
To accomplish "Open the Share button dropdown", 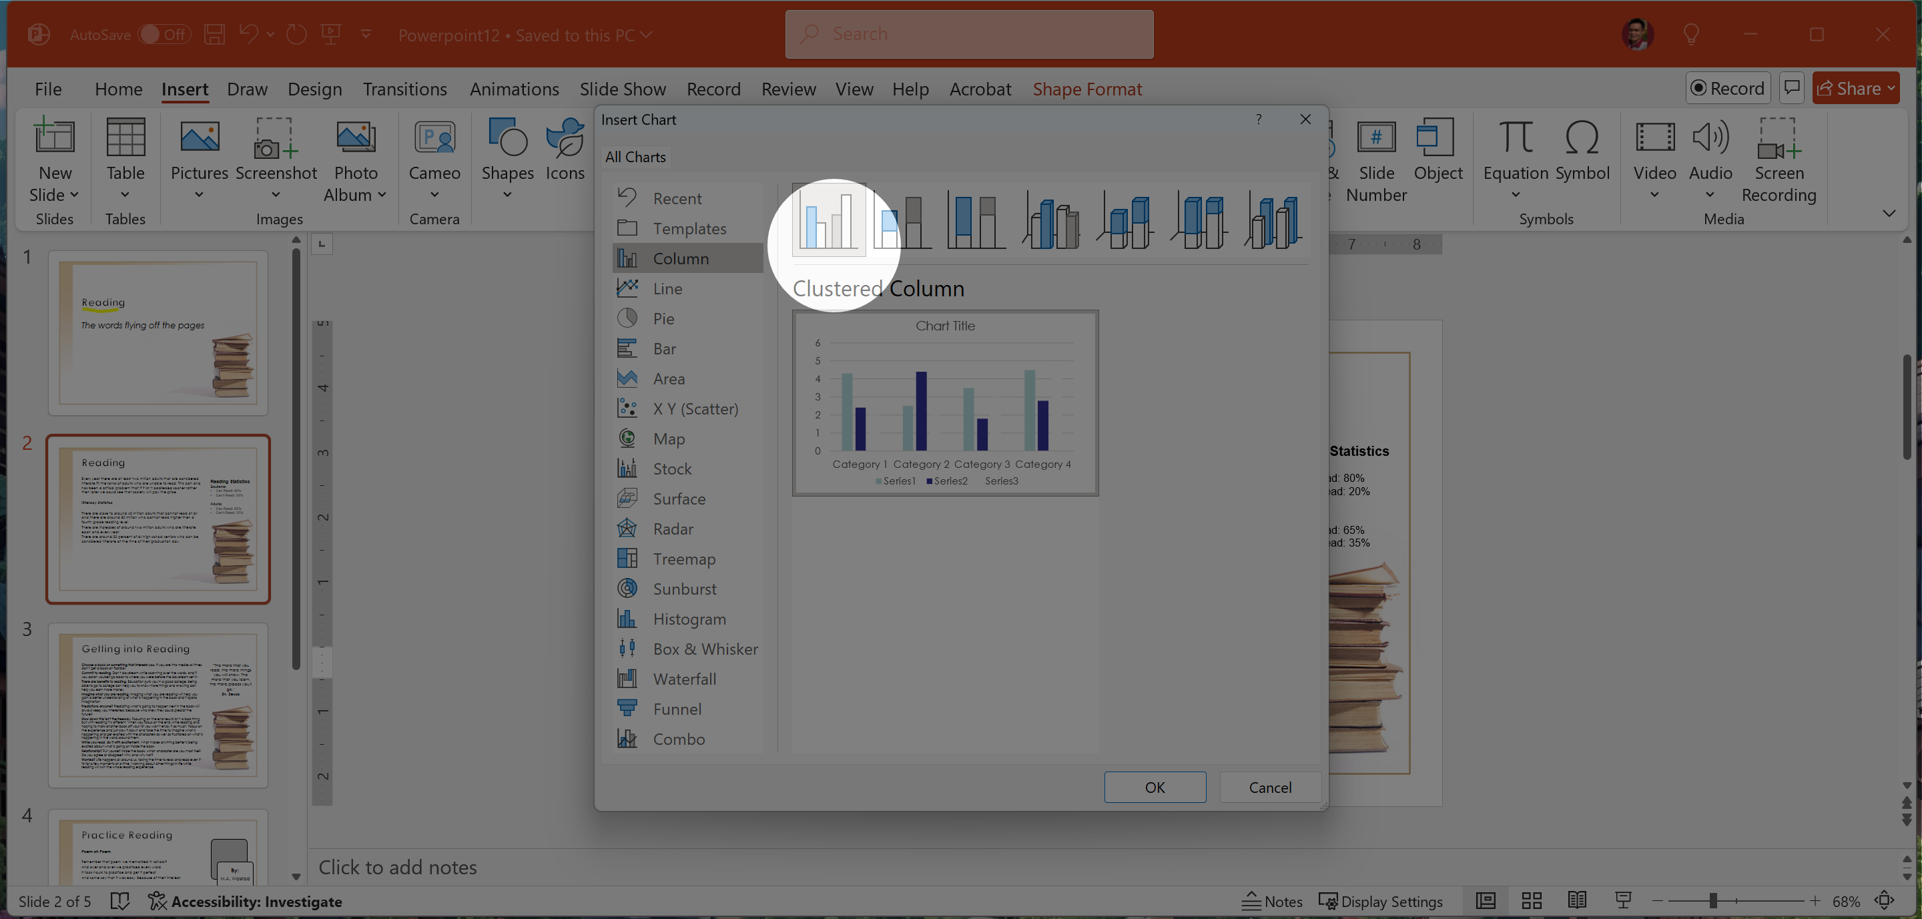I will click(x=1891, y=88).
